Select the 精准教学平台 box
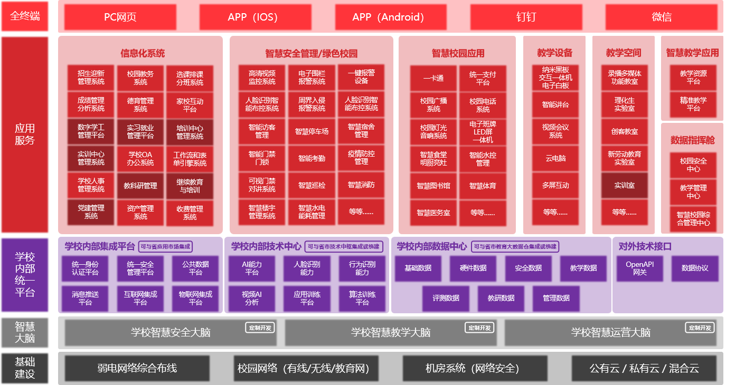Viewport: 745px width, 385px height. pyautogui.click(x=693, y=104)
